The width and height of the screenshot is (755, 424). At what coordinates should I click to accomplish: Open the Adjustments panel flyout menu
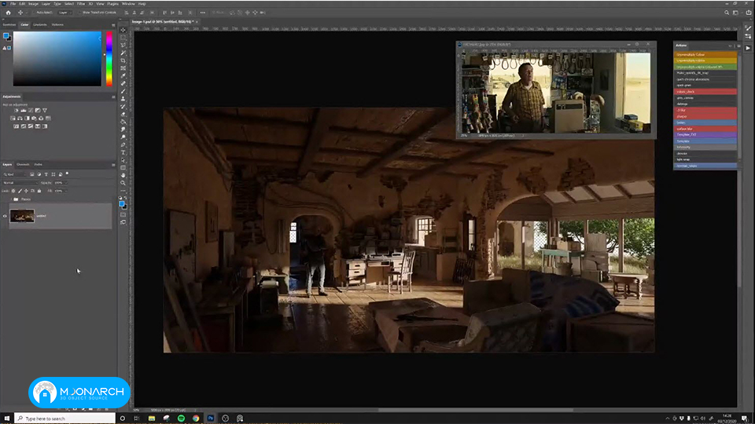click(x=113, y=97)
